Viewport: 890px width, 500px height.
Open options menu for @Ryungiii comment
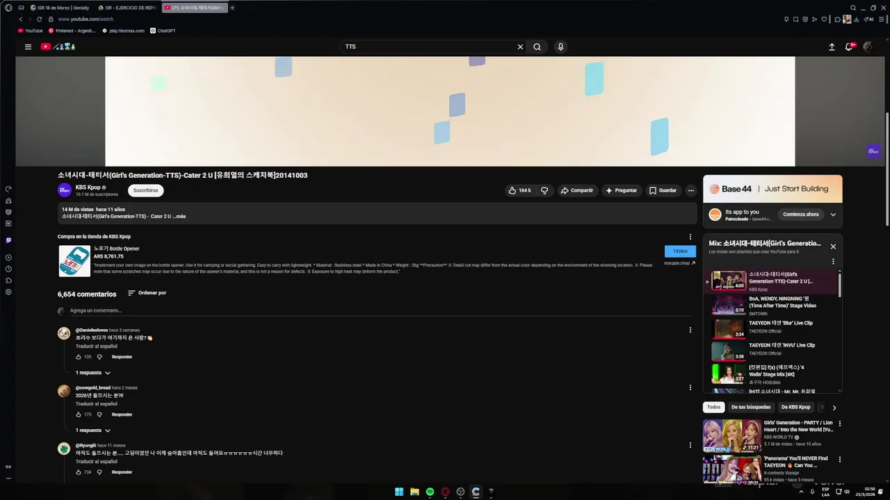(690, 445)
